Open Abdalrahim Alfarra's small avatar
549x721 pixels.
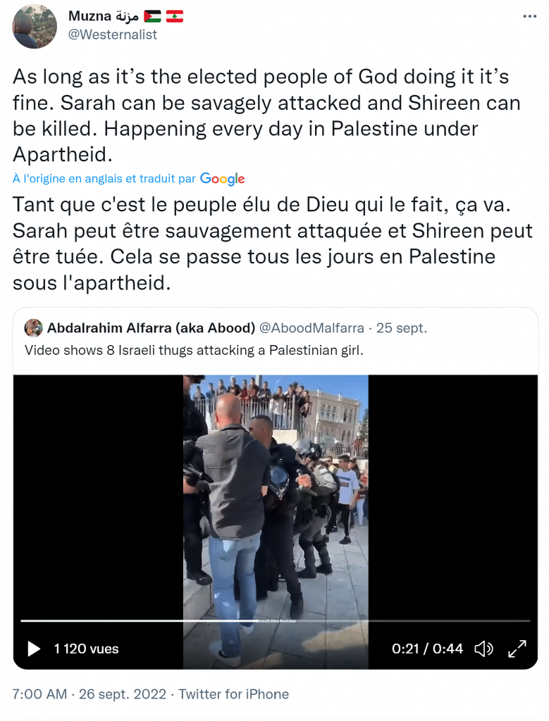34,328
